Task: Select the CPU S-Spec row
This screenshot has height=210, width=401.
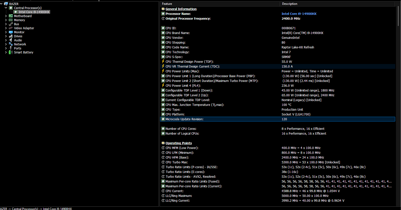Action: [x=278, y=57]
